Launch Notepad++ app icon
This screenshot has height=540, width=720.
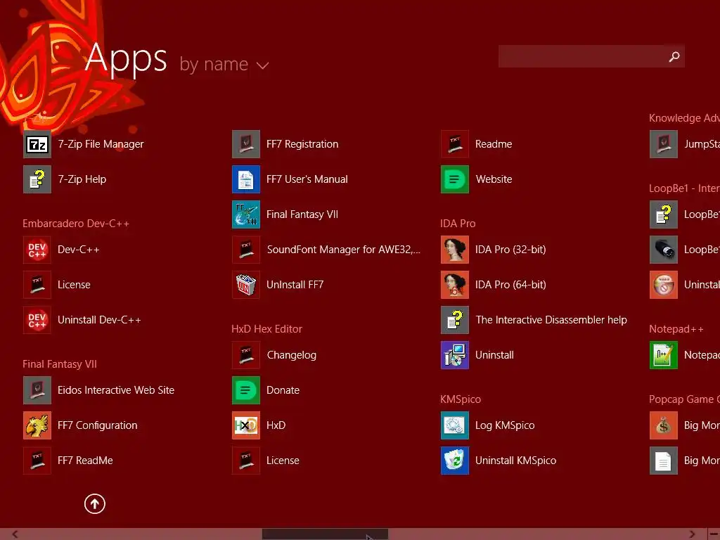tap(664, 355)
